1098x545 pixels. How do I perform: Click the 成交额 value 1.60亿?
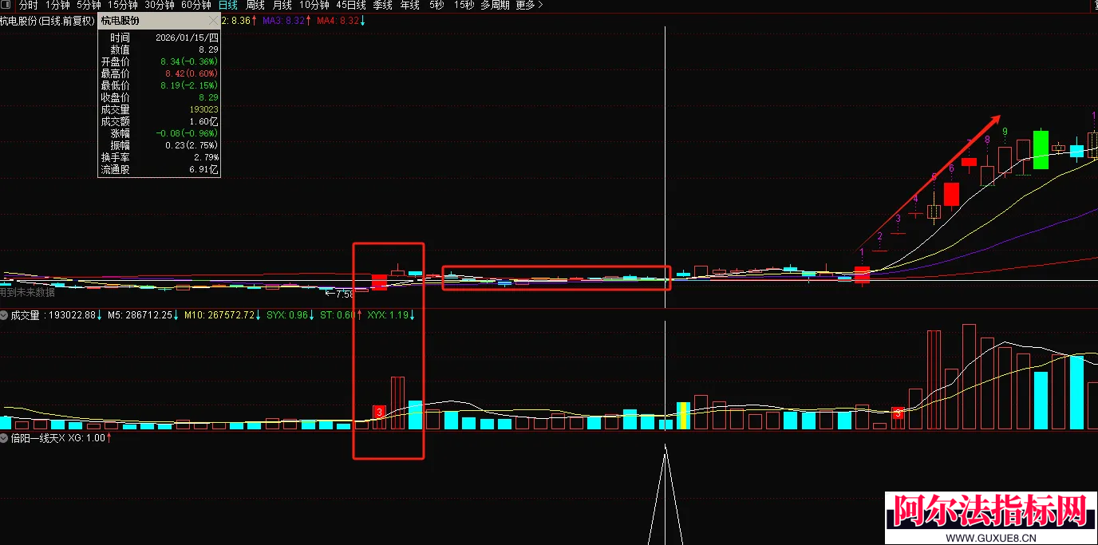click(203, 121)
